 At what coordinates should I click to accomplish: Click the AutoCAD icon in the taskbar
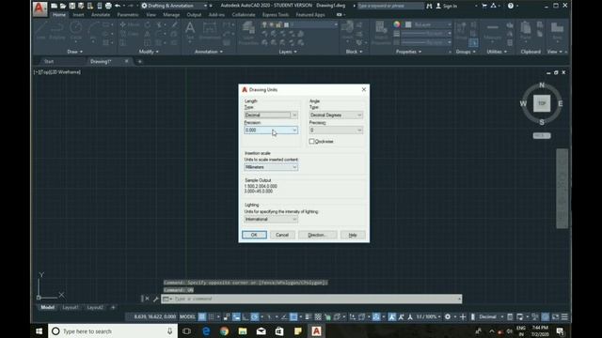click(x=316, y=331)
